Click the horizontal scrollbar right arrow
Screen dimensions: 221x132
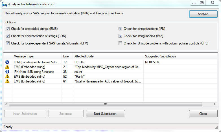[x=215, y=104]
